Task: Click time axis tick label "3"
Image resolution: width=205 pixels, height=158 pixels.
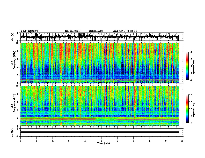Action: 69,141
